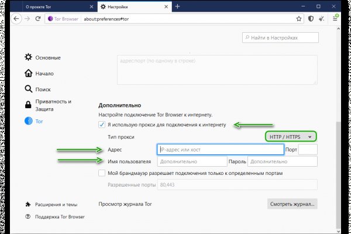Bookmark page with the star icon
Screen dimensions: 351x234
298,18
